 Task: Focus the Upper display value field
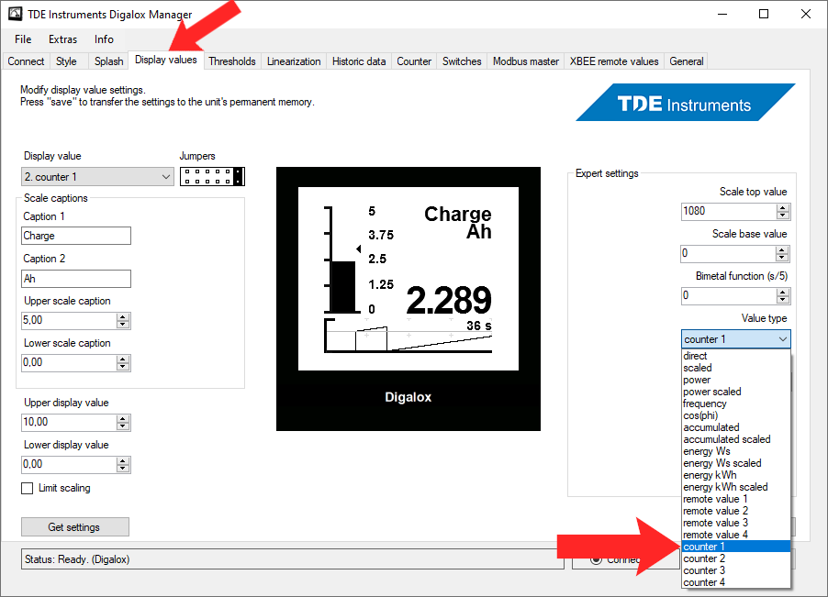pyautogui.click(x=69, y=422)
